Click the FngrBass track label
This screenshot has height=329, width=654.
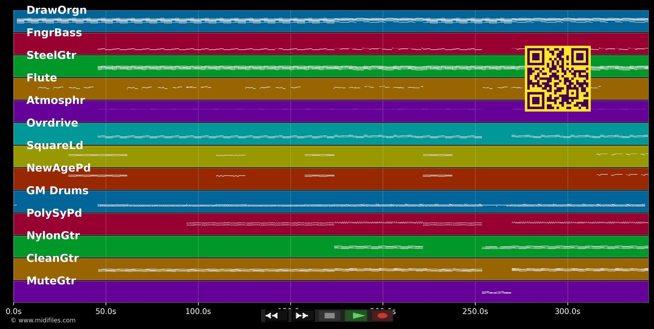coord(54,32)
